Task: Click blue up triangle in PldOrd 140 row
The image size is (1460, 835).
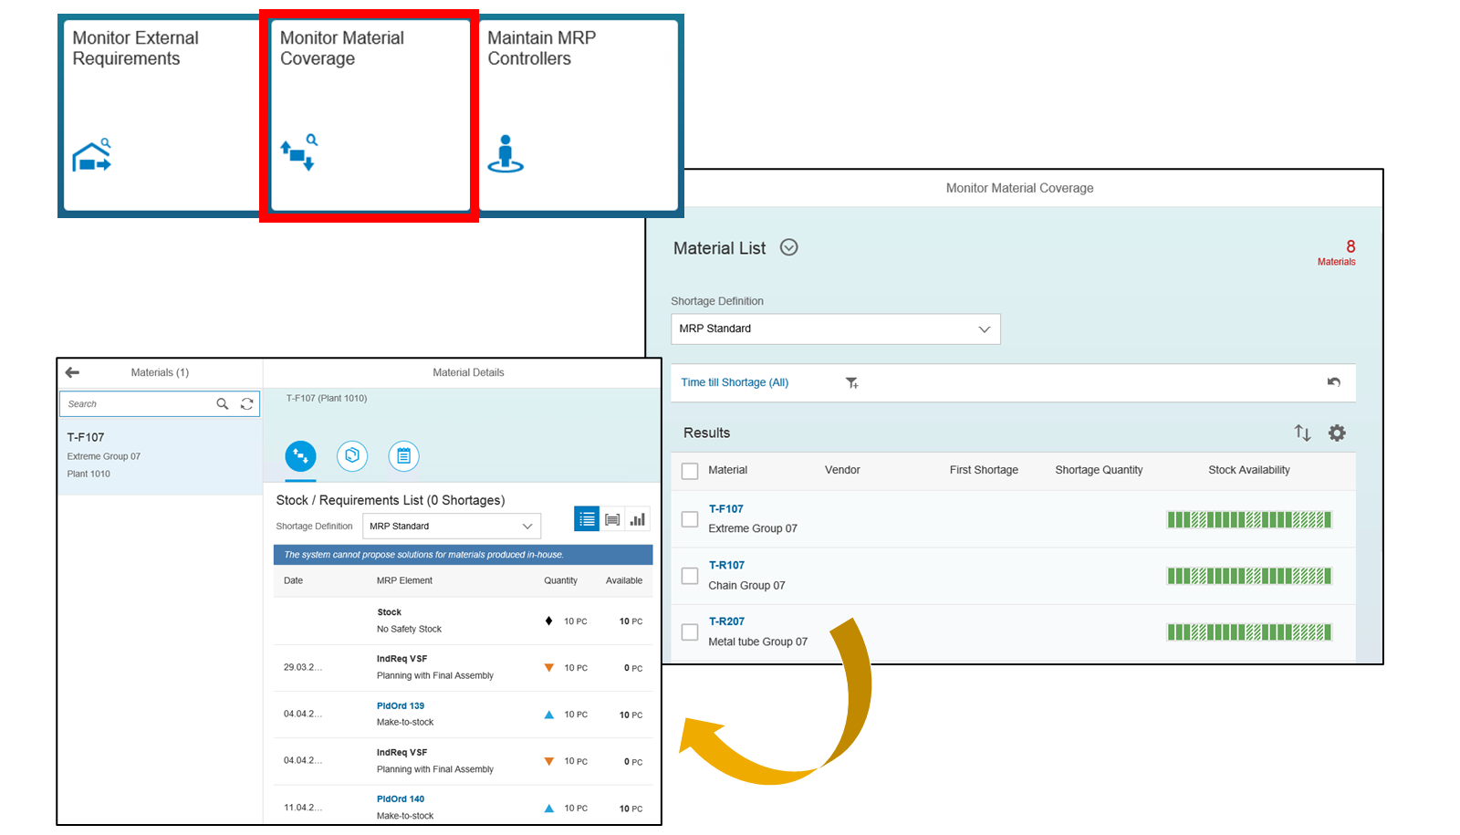Action: (549, 808)
